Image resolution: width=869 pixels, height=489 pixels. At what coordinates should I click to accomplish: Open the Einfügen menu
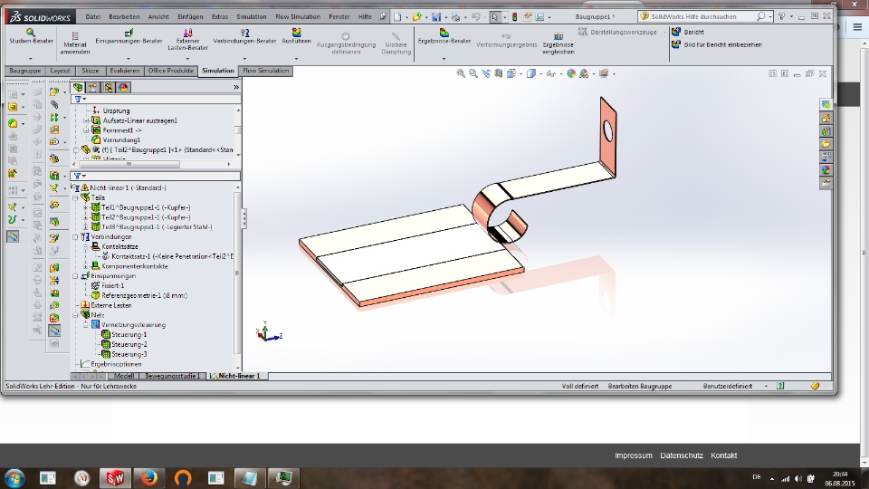(190, 16)
